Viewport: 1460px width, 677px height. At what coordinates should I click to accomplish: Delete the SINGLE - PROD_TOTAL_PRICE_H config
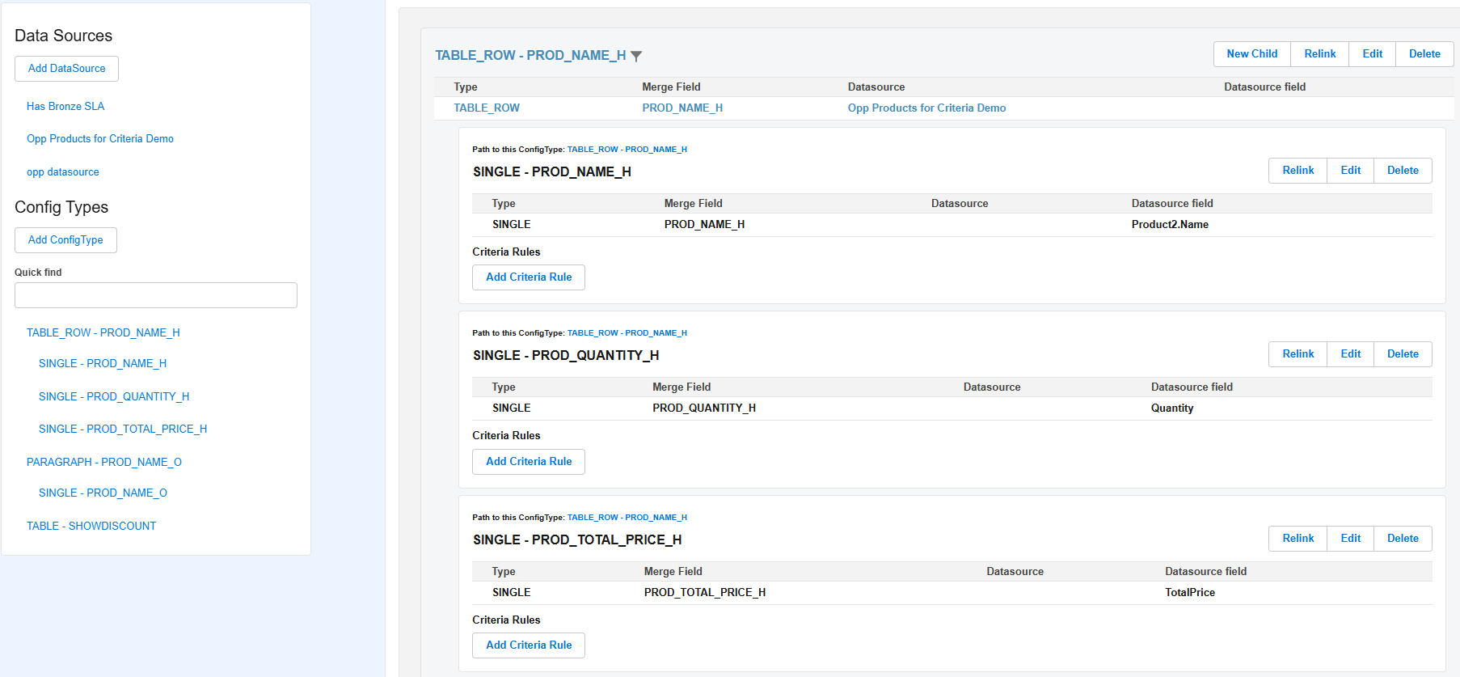(x=1403, y=539)
